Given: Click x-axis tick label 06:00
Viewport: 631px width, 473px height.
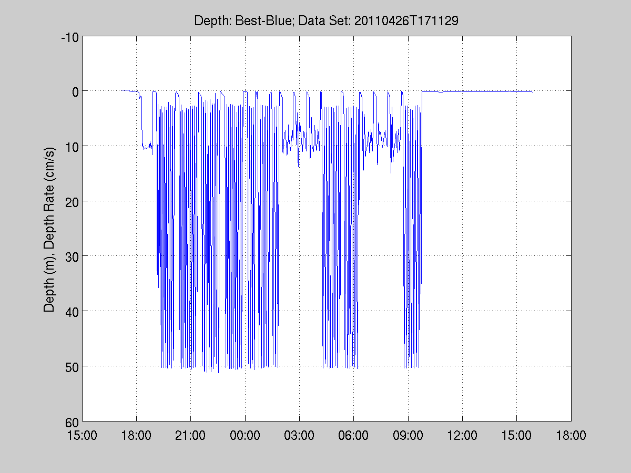Looking at the screenshot, I should (x=353, y=436).
